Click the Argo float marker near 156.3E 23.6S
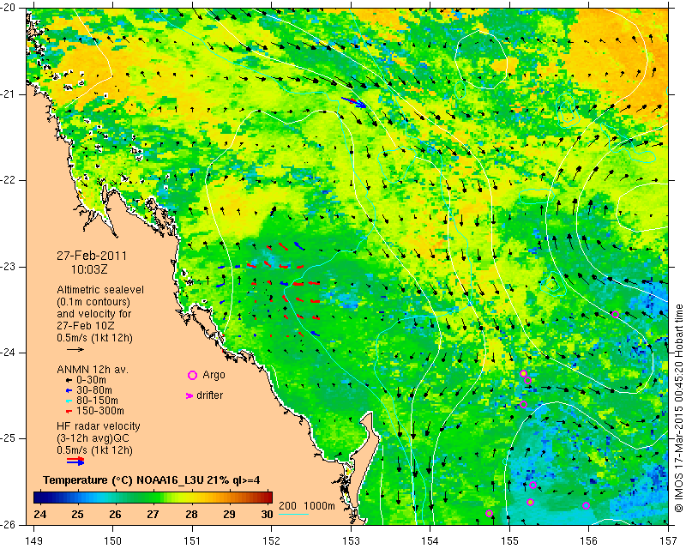686x549 pixels. click(615, 314)
